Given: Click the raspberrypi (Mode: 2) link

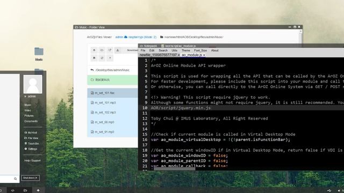Looking at the screenshot, I should pyautogui.click(x=142, y=37).
